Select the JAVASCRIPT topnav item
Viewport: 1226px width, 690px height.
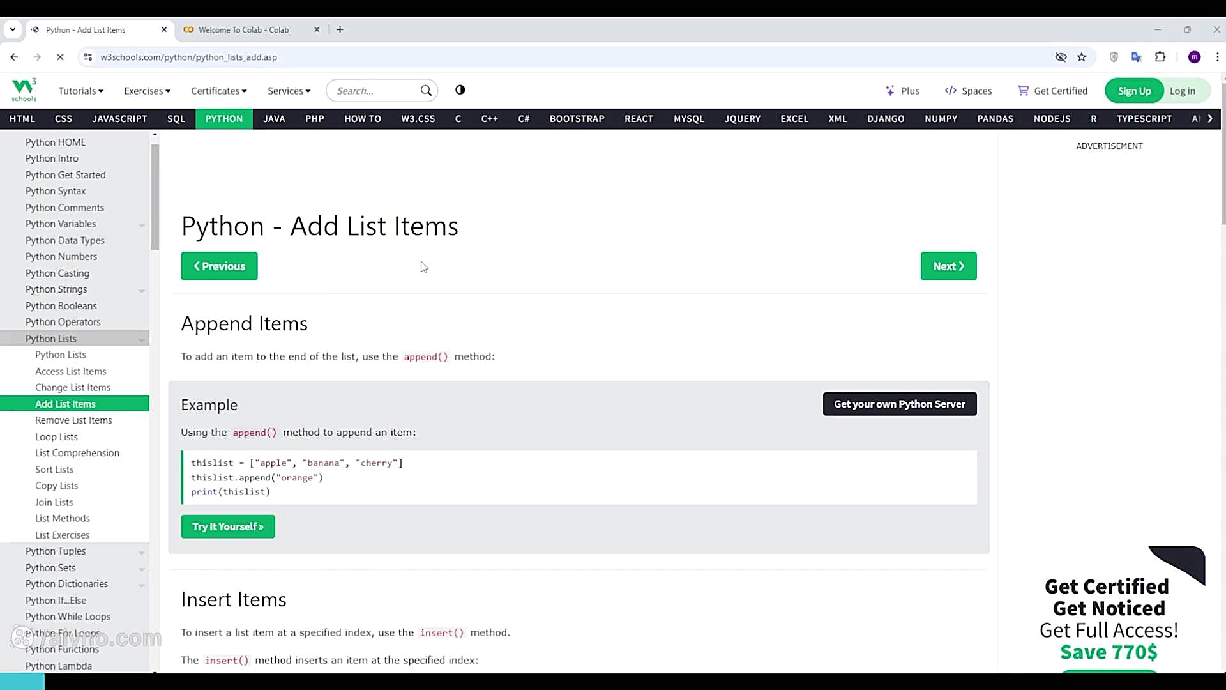tap(119, 119)
